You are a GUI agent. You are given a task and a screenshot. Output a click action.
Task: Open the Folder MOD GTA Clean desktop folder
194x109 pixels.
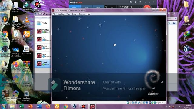tap(16, 21)
